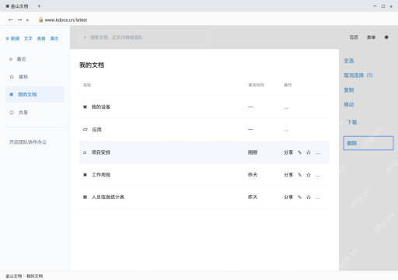Click 下载 in the right panel

pyautogui.click(x=352, y=122)
